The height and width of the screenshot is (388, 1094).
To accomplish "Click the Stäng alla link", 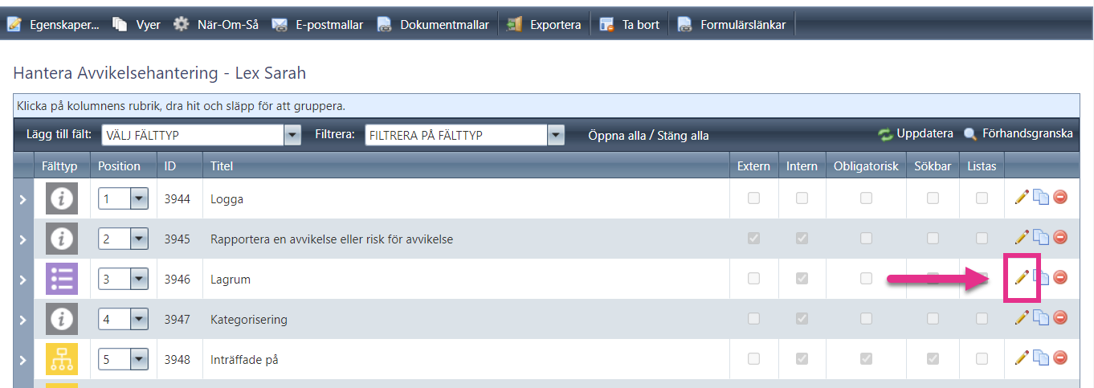I will coord(684,136).
